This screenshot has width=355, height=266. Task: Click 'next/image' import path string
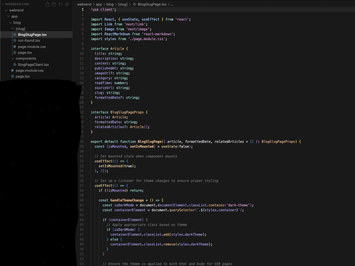pos(139,29)
